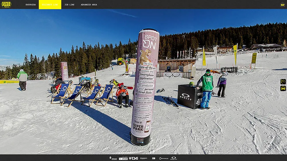The width and height of the screenshot is (287, 161).
Task: Open the footer logo right of TSG
Action: [x=144, y=158]
